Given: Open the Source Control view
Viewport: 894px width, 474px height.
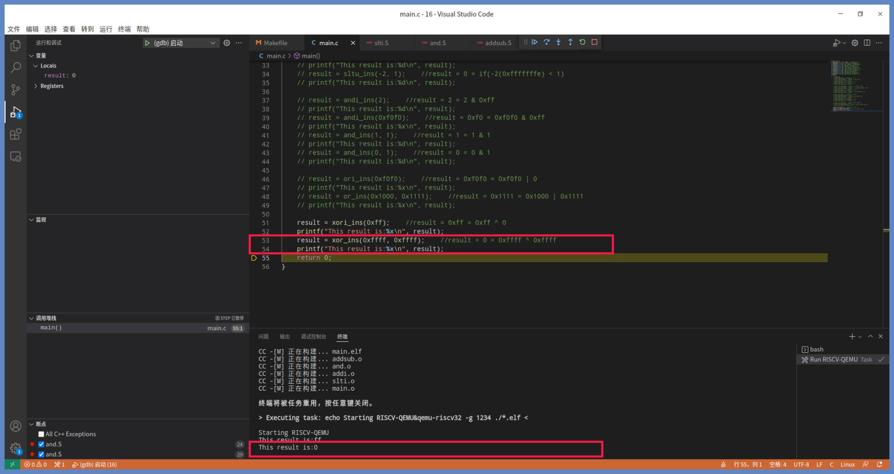Looking at the screenshot, I should (15, 89).
